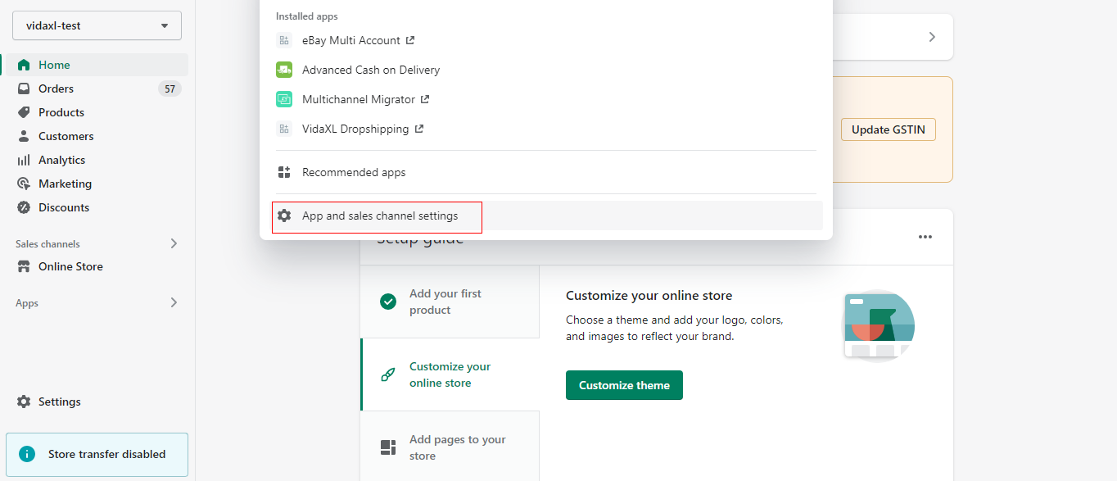The width and height of the screenshot is (1117, 481).
Task: Click the green checkmark on Add your first product
Action: pos(388,302)
